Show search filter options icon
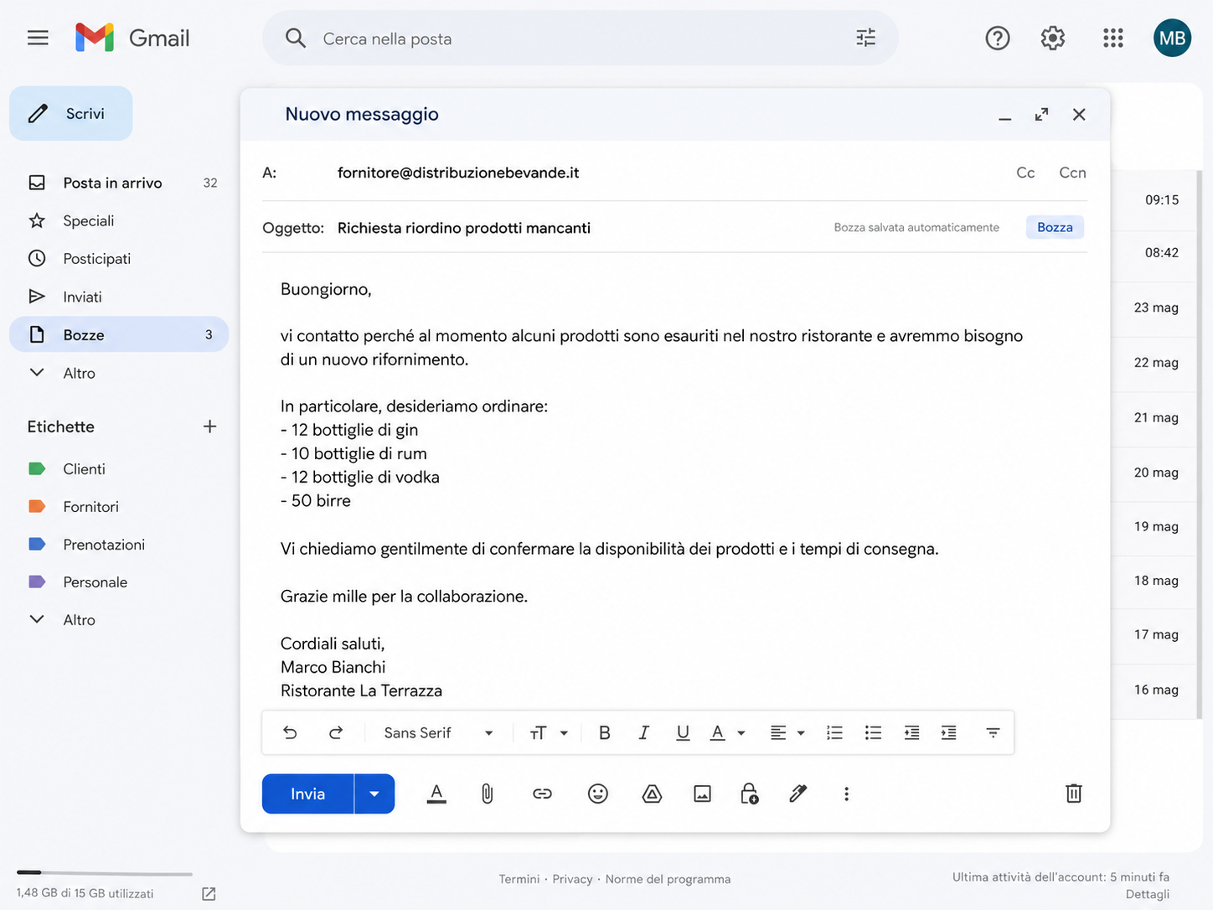The image size is (1213, 910). tap(865, 38)
